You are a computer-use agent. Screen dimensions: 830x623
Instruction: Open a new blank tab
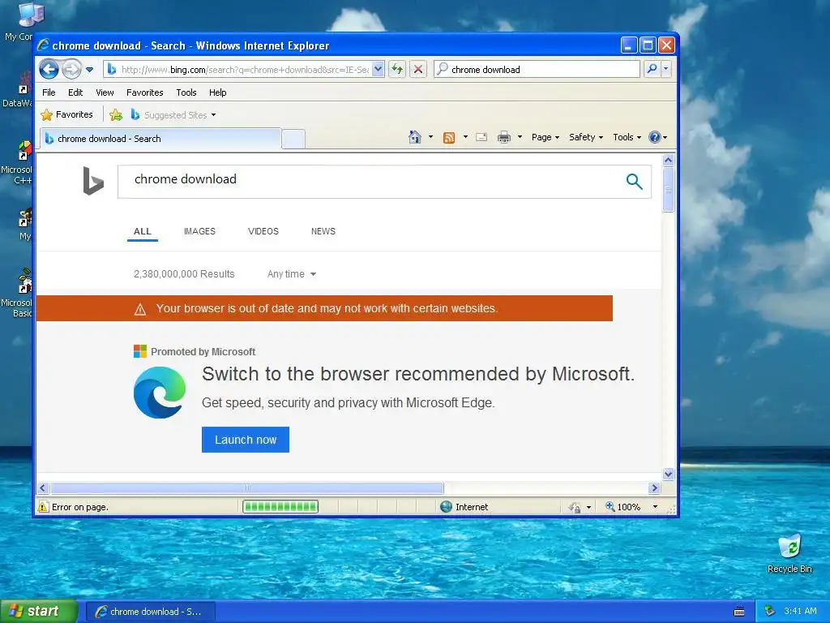click(293, 139)
